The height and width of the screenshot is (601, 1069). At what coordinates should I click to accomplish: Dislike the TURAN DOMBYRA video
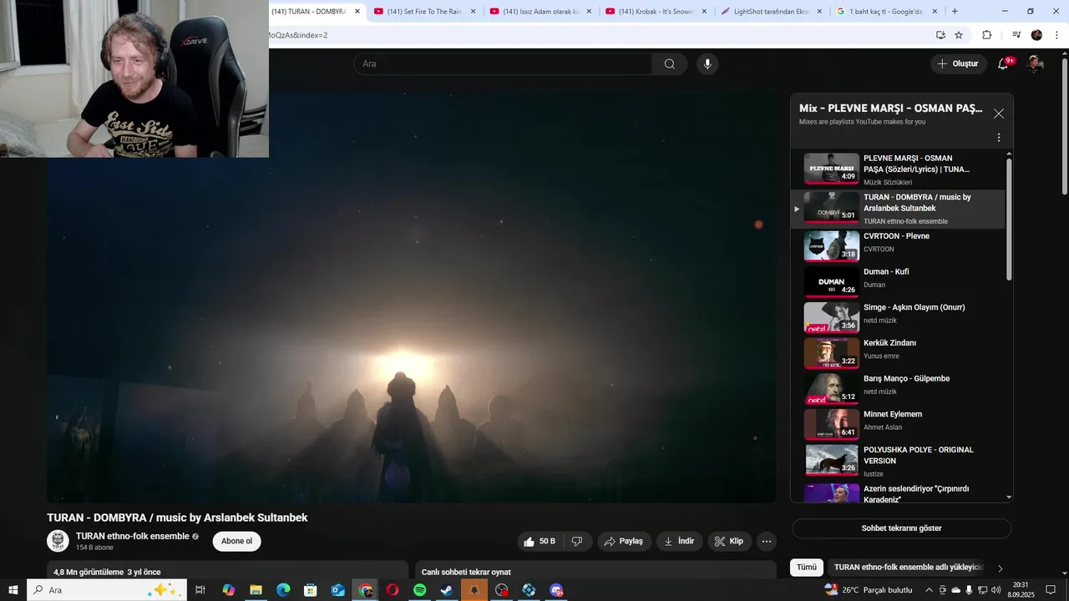pyautogui.click(x=577, y=542)
